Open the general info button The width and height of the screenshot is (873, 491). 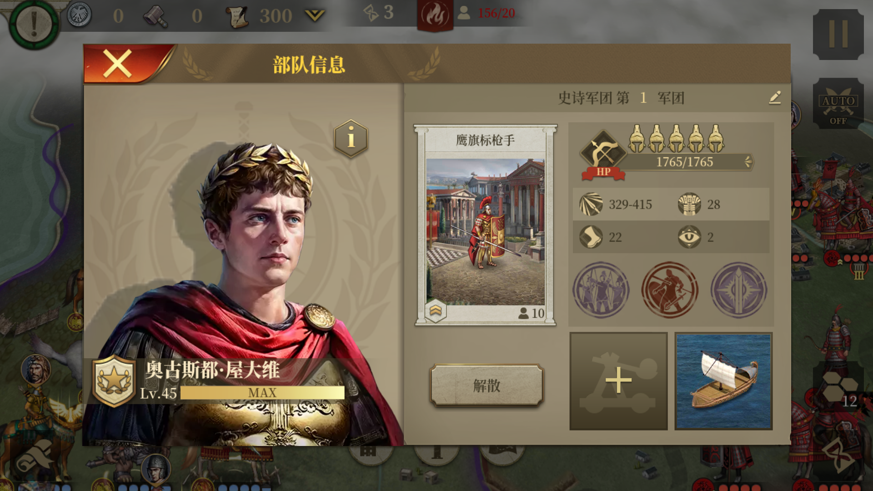click(351, 139)
